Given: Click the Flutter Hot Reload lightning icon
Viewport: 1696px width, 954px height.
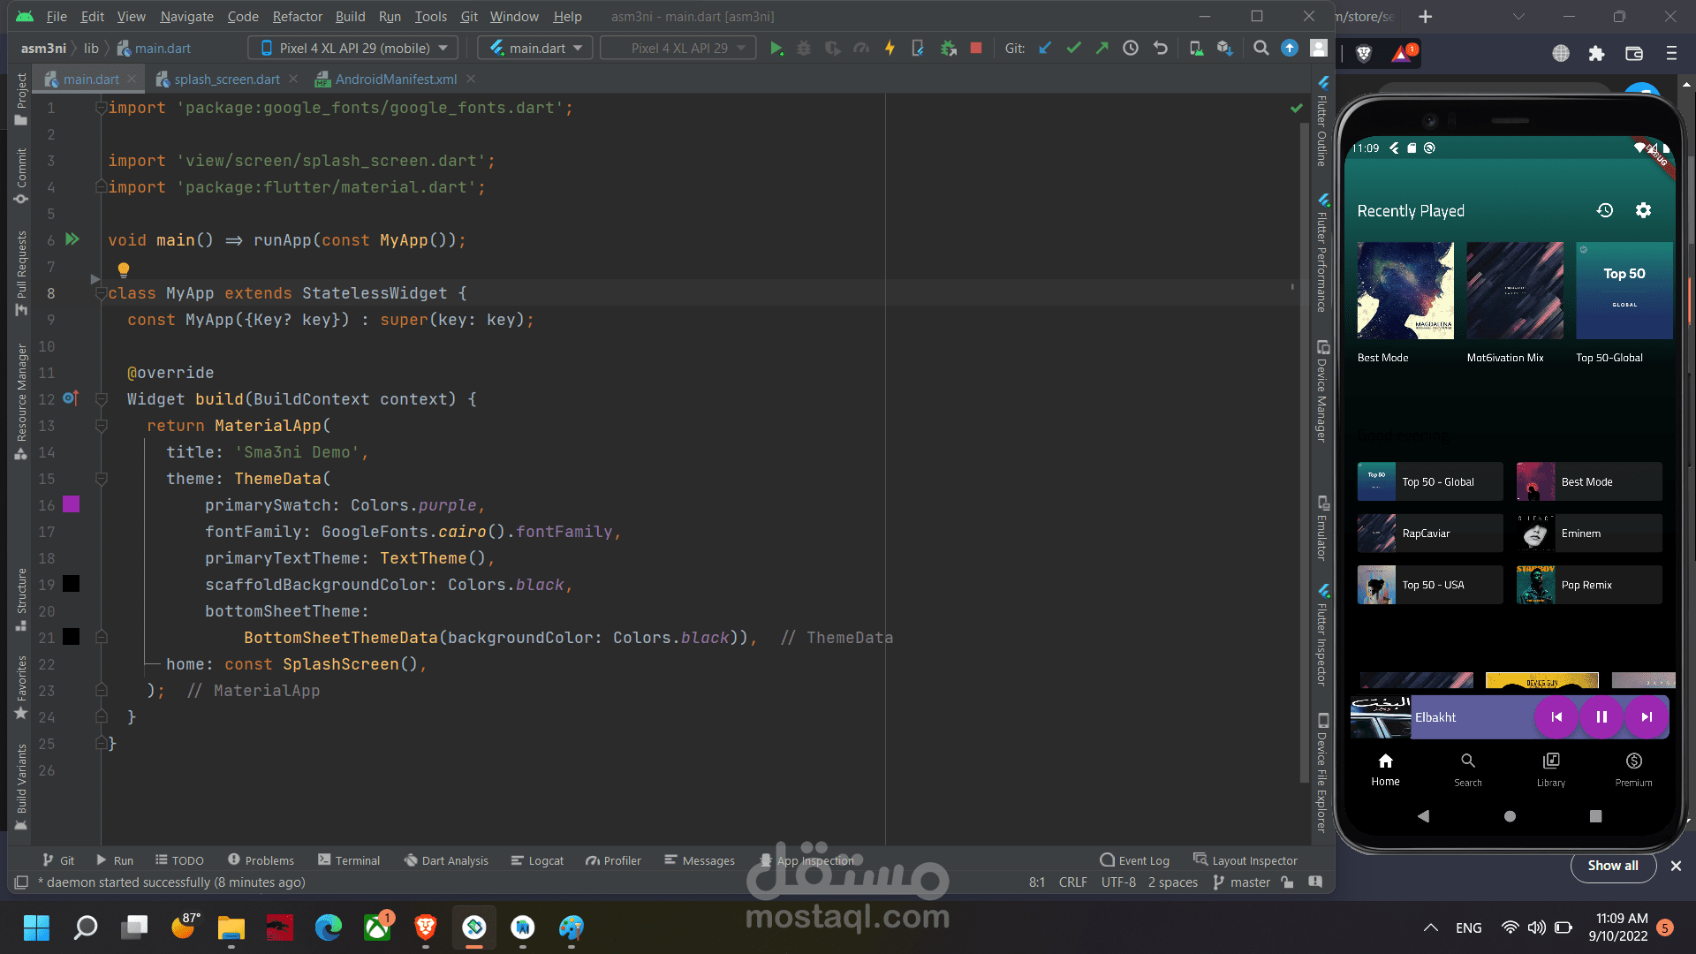Looking at the screenshot, I should (890, 49).
